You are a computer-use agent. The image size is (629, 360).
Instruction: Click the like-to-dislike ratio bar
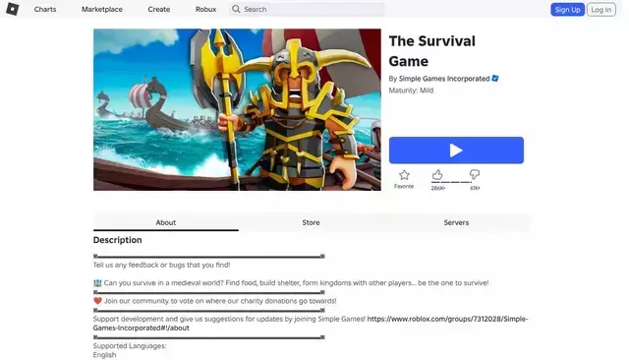(451, 182)
